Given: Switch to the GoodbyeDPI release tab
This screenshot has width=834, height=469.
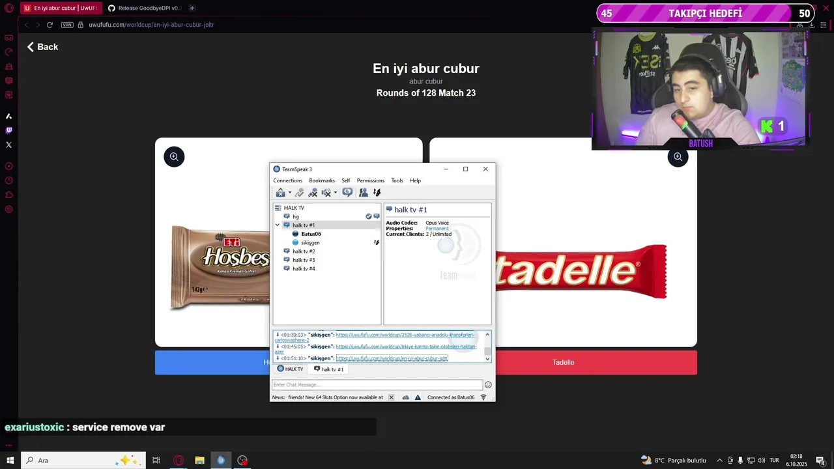Looking at the screenshot, I should 144,8.
